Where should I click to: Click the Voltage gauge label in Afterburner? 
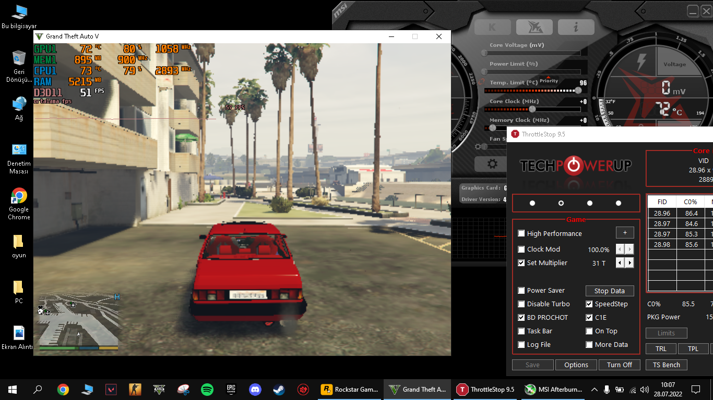point(674,65)
